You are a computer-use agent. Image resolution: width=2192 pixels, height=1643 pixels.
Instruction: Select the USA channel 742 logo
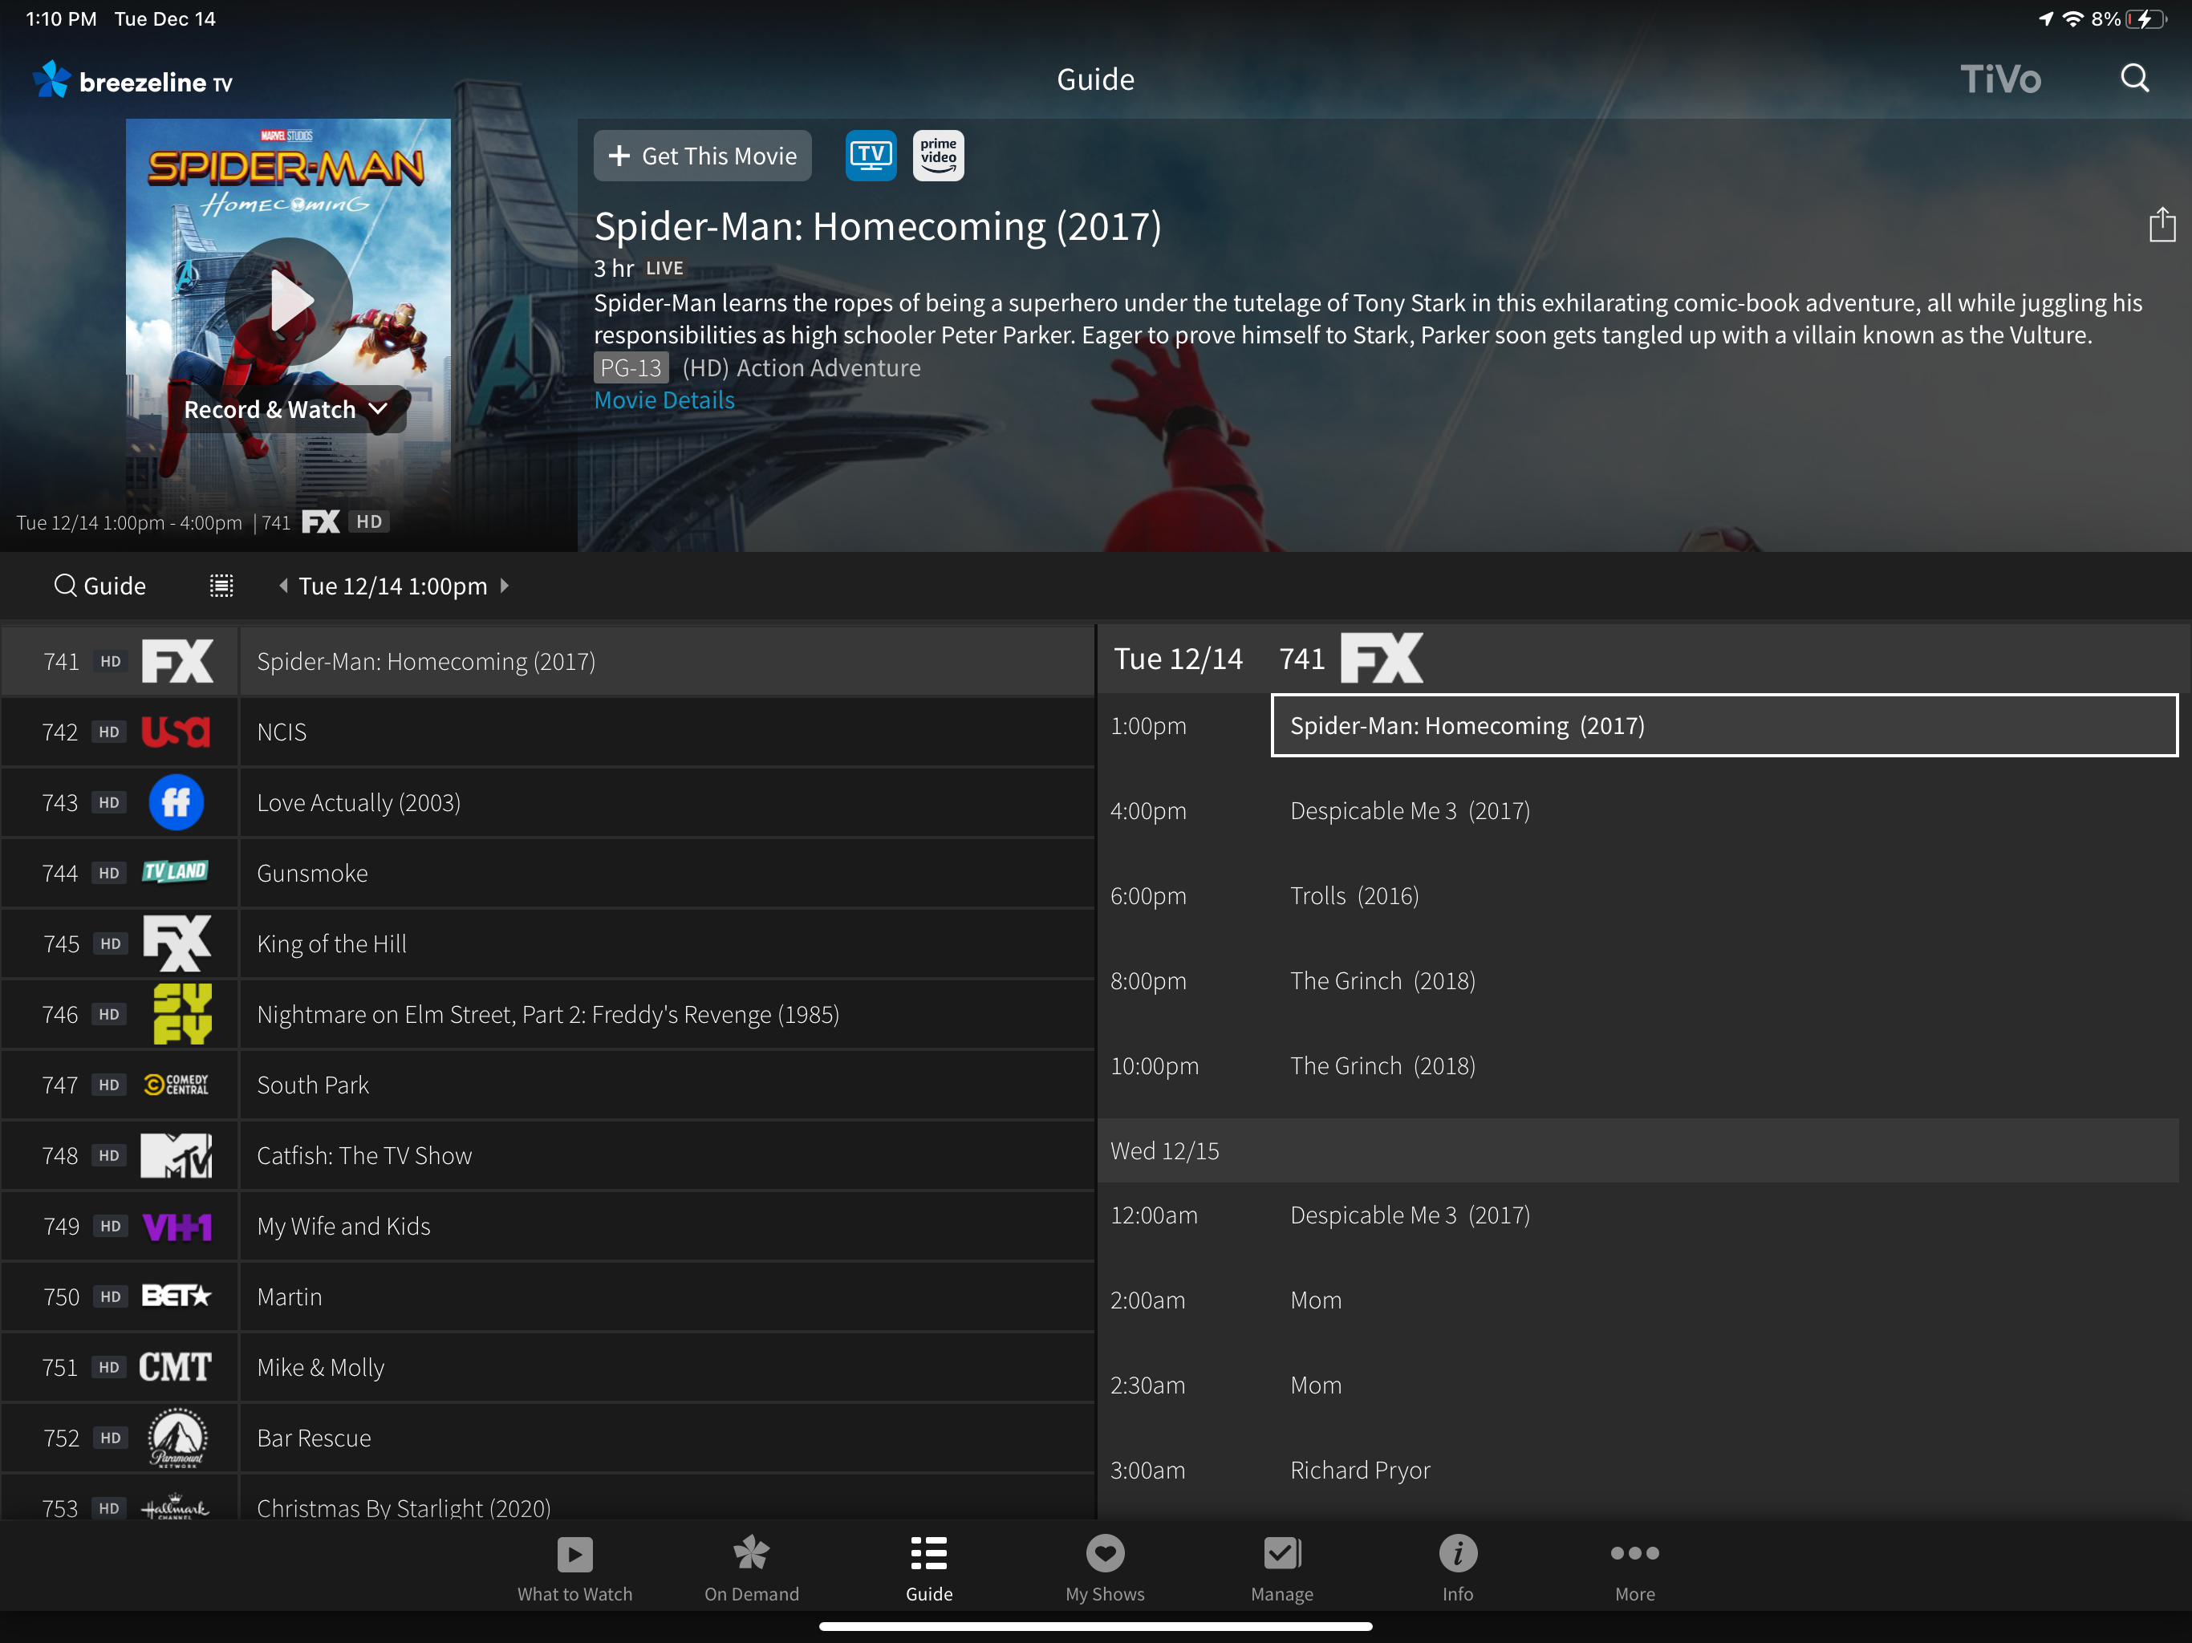click(x=176, y=732)
